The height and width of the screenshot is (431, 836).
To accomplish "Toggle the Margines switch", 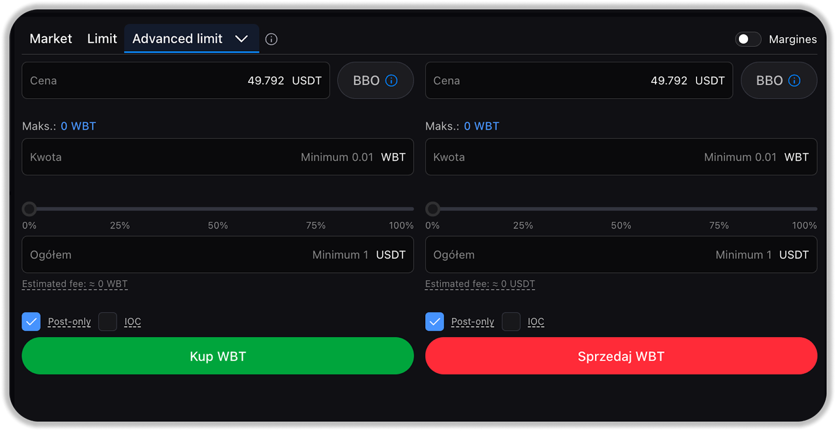I will pyautogui.click(x=748, y=39).
